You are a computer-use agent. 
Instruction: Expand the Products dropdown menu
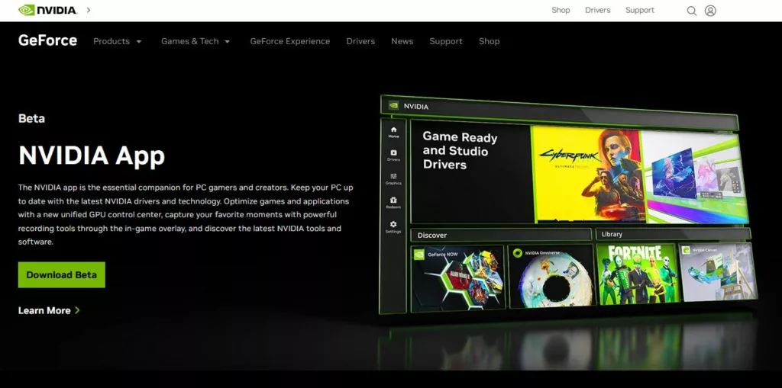pos(117,41)
